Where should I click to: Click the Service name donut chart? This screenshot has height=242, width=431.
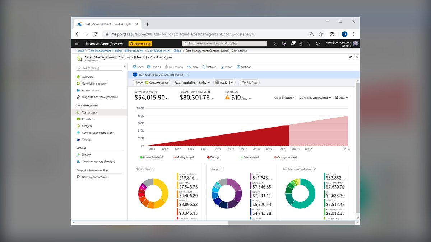[x=153, y=193]
